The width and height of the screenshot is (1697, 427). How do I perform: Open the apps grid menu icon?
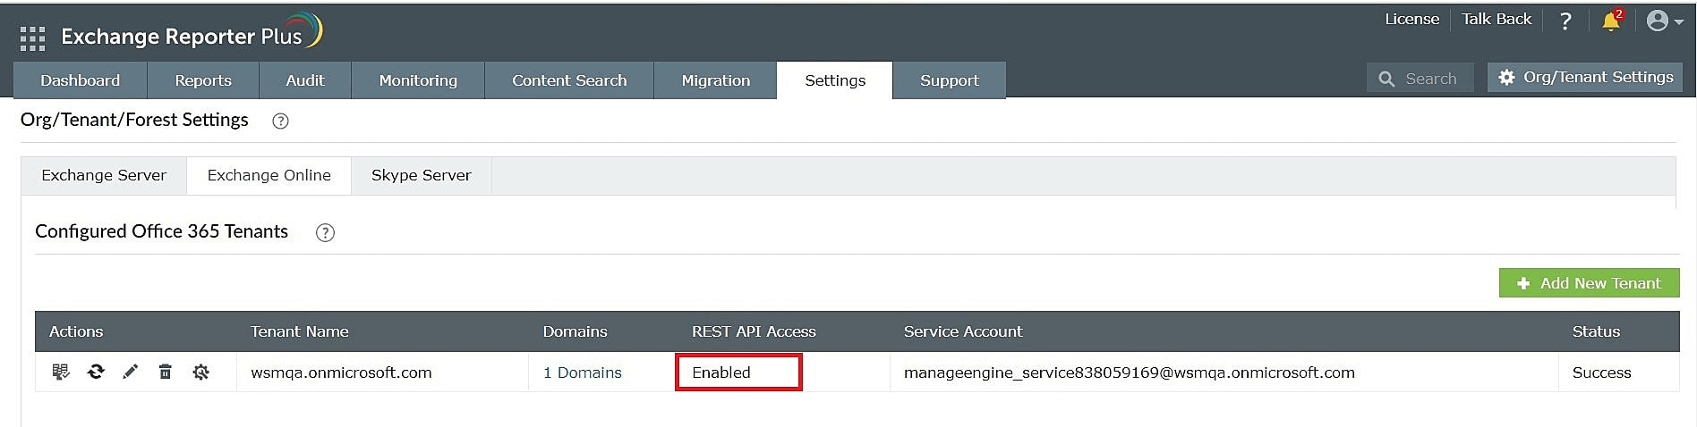[32, 38]
